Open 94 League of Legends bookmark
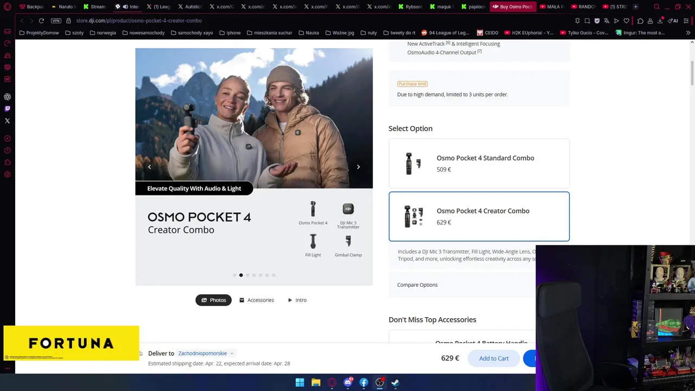695x391 pixels. tap(445, 33)
